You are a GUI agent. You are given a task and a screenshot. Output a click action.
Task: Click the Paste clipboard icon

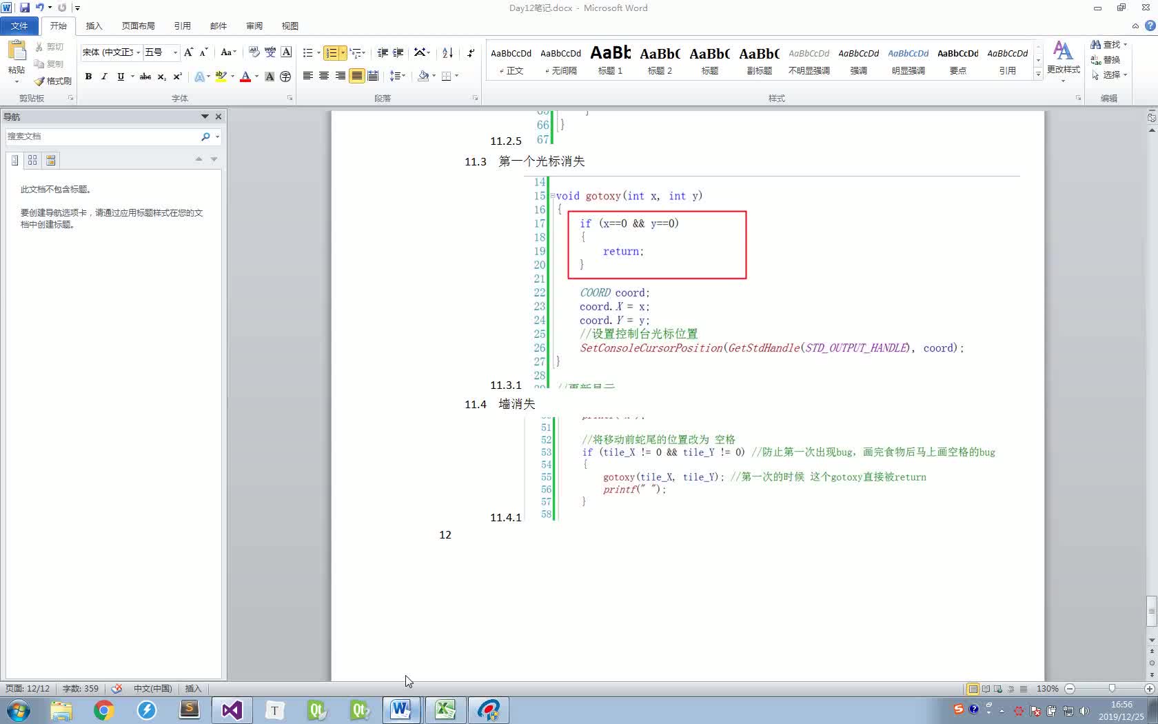tap(17, 50)
